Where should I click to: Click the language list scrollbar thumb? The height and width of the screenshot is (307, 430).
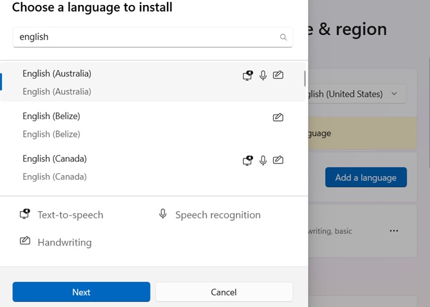coord(305,79)
